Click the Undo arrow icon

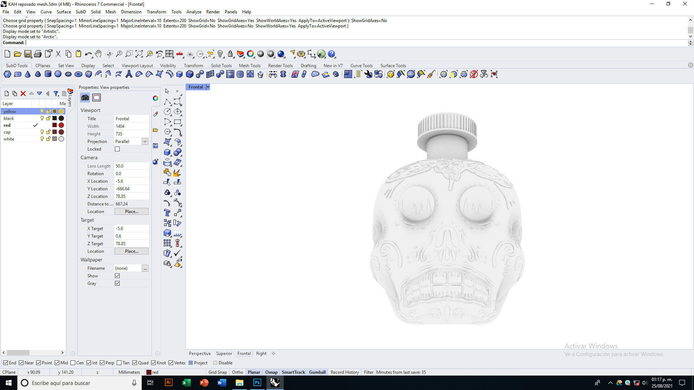click(x=88, y=54)
